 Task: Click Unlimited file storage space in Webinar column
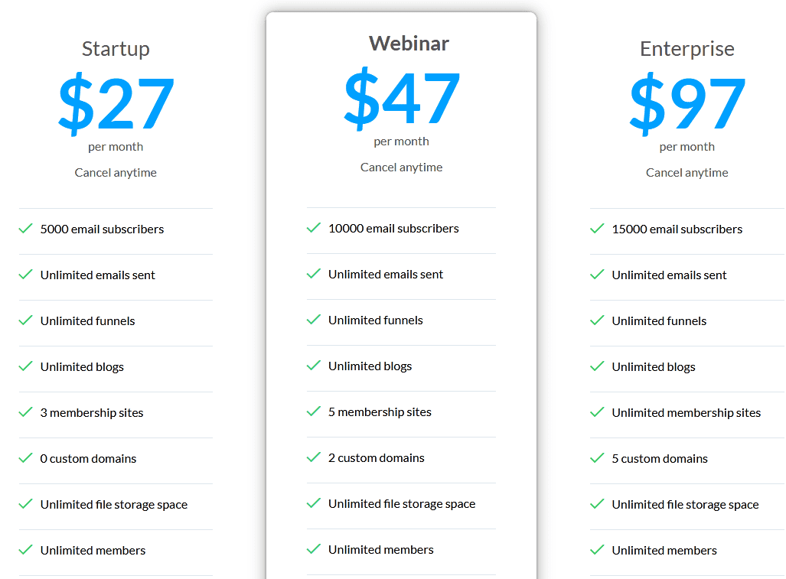401,503
